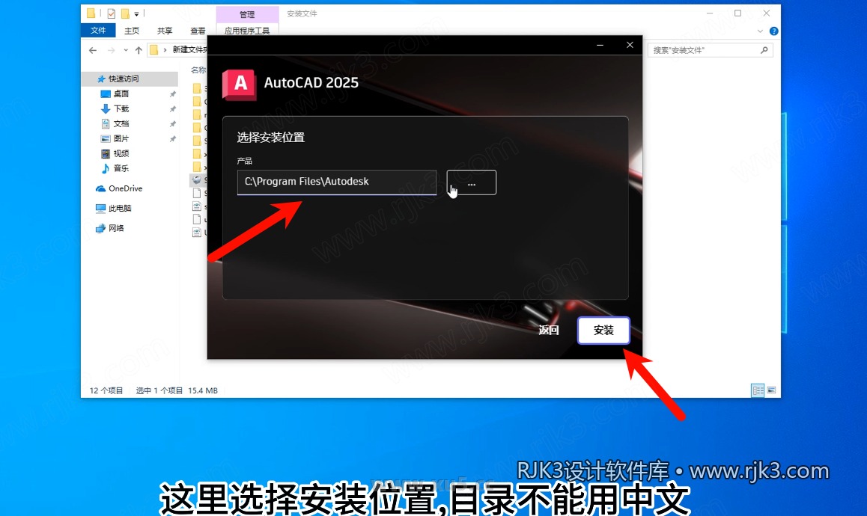Screen dimensions: 867x516
Task: Click the Explorer folder icon in title bar
Action: pyautogui.click(x=91, y=13)
